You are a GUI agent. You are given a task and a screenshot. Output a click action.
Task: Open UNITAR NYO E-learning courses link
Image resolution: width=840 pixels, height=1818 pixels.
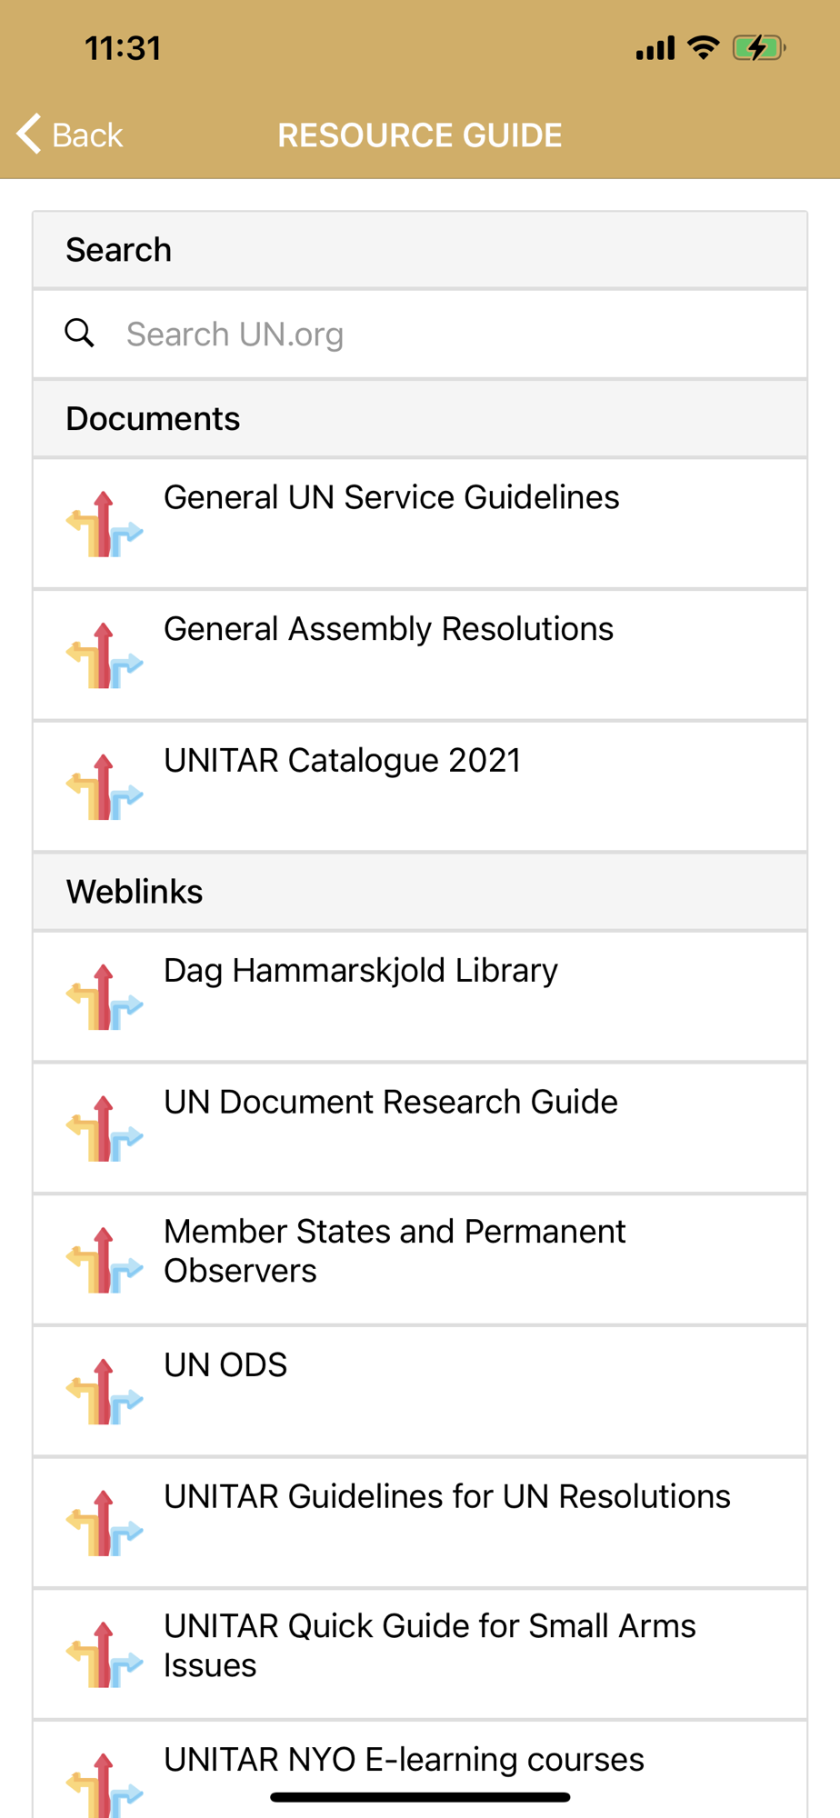tap(420, 1770)
